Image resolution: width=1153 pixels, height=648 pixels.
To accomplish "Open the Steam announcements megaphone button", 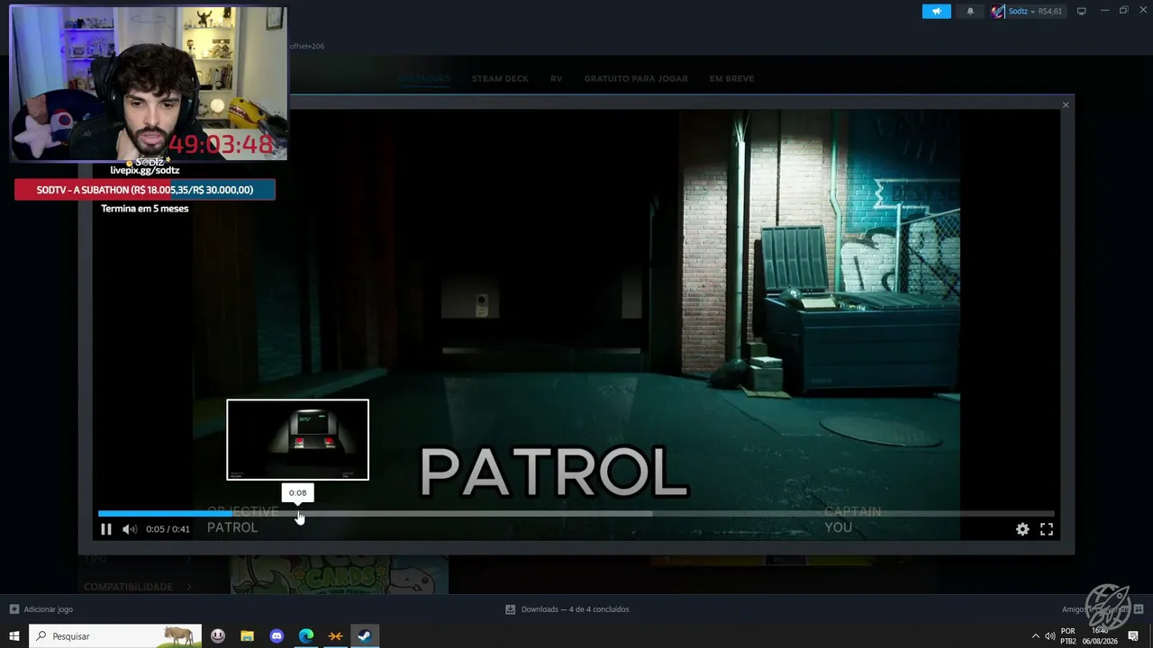I will (x=936, y=11).
